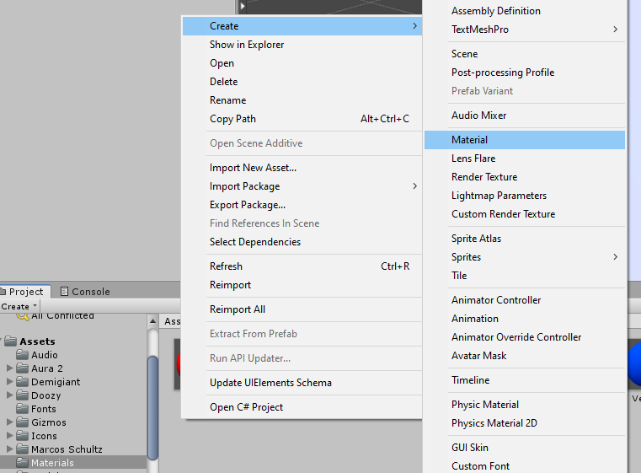Create an Audio Mixer asset
The width and height of the screenshot is (641, 473).
point(525,116)
